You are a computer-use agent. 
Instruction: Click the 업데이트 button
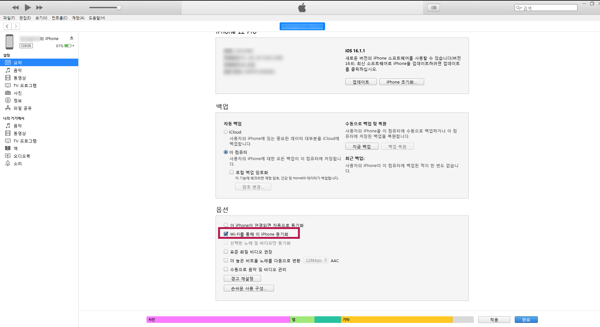[361, 82]
